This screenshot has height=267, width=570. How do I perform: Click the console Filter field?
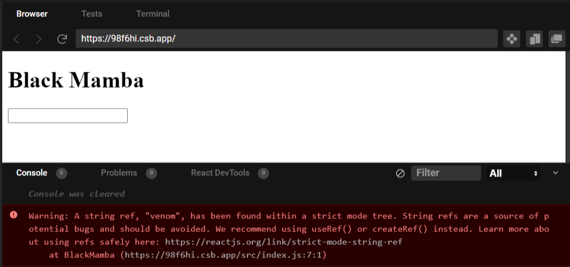(x=446, y=173)
